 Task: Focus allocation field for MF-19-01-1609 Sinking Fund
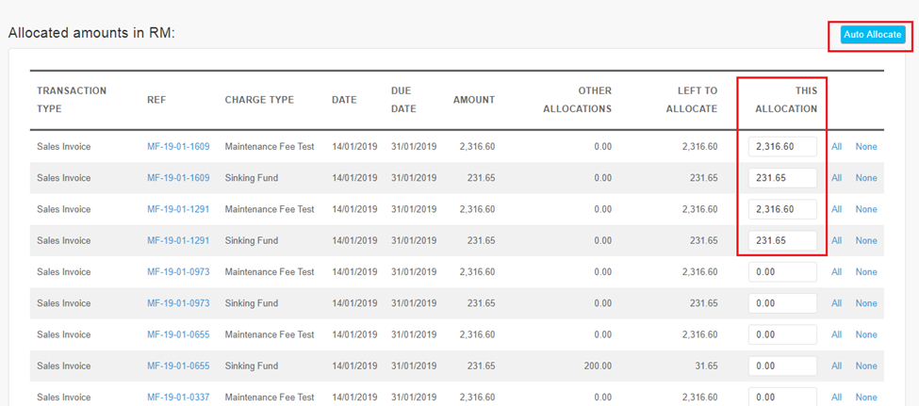coord(782,178)
